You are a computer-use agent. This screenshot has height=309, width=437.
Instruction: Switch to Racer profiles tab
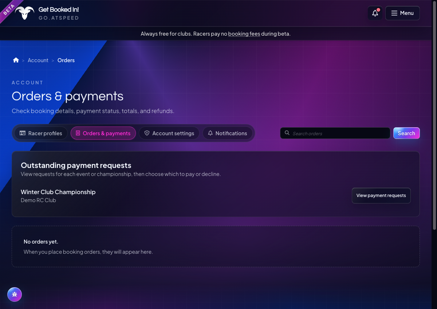click(41, 133)
